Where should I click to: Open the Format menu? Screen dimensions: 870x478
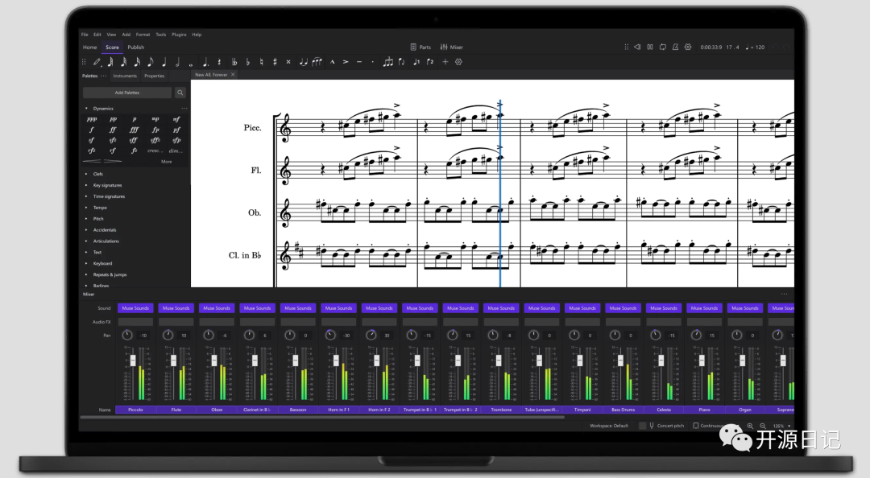(143, 35)
